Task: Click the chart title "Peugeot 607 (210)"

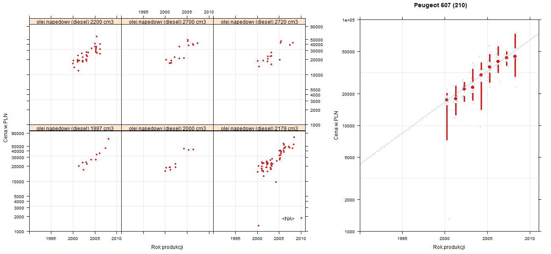Action: point(441,6)
